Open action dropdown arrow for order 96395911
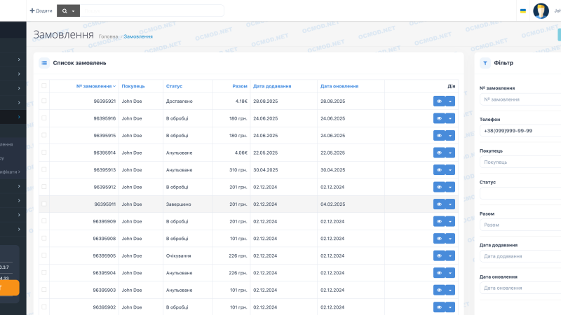561x315 pixels. pos(450,204)
